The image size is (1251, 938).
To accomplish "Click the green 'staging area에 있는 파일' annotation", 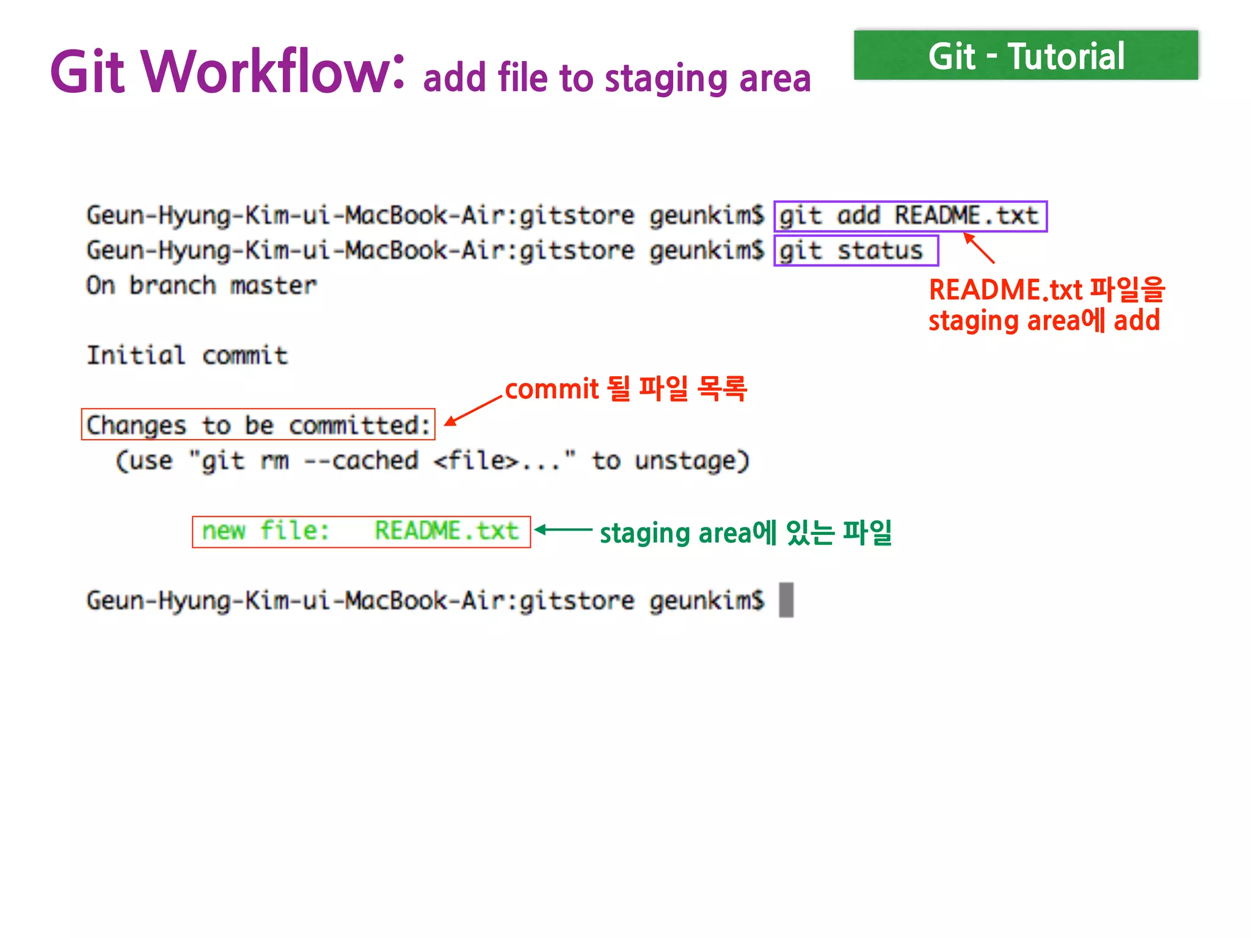I will (x=746, y=533).
